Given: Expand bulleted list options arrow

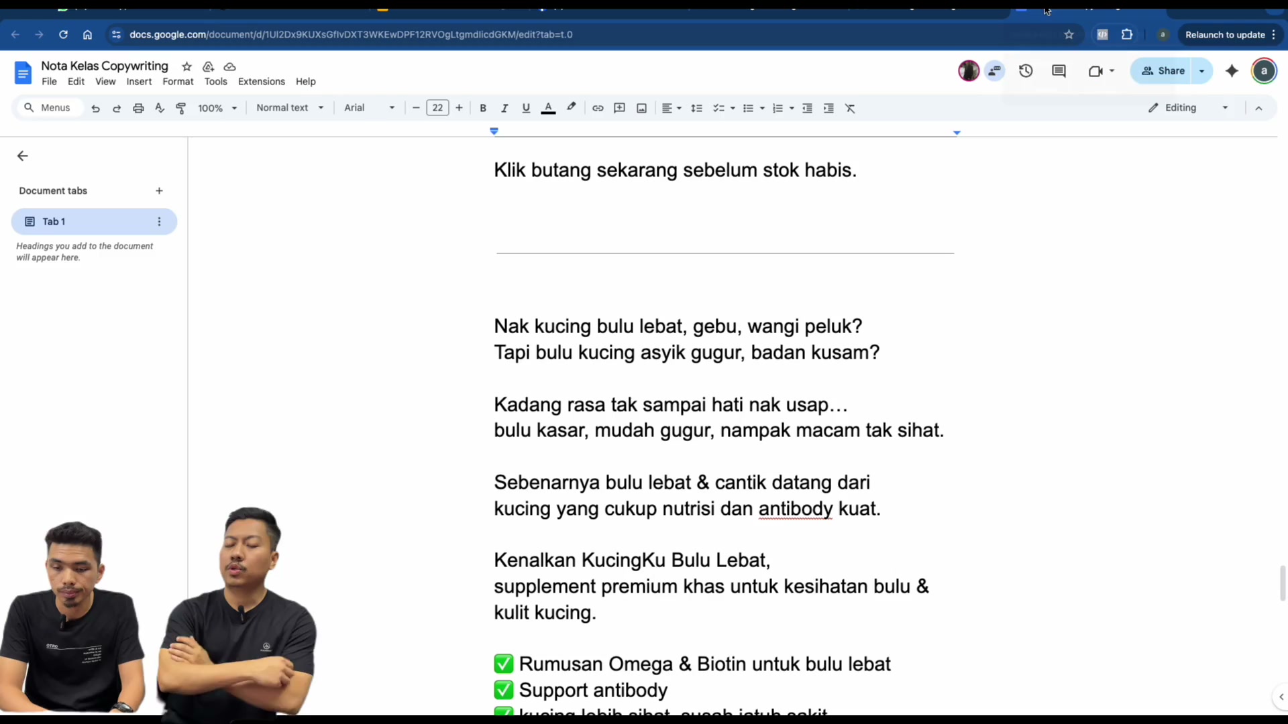Looking at the screenshot, I should (762, 108).
